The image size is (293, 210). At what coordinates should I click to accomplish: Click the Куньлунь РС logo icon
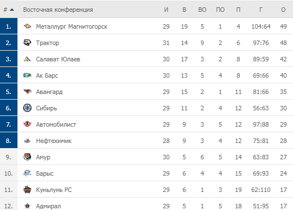click(27, 190)
